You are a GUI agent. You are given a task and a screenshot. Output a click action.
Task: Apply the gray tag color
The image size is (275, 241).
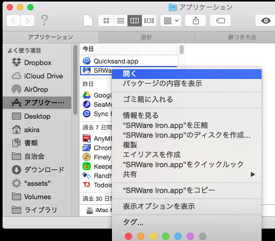[x=203, y=236]
